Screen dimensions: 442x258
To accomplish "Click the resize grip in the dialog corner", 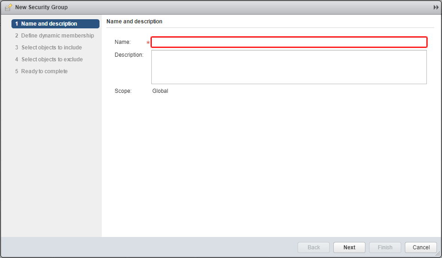I will (437, 253).
